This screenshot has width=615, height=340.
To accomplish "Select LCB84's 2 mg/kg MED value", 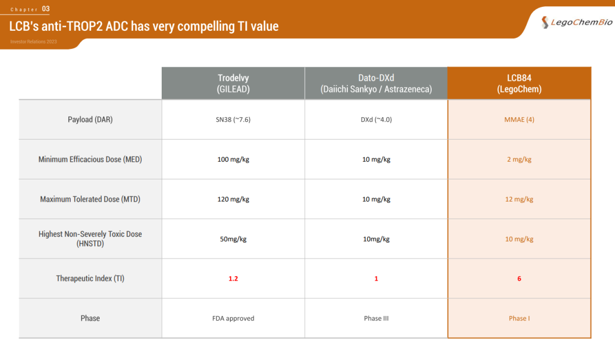I will tap(519, 159).
